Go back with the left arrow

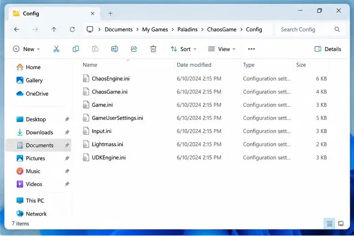(x=17, y=29)
